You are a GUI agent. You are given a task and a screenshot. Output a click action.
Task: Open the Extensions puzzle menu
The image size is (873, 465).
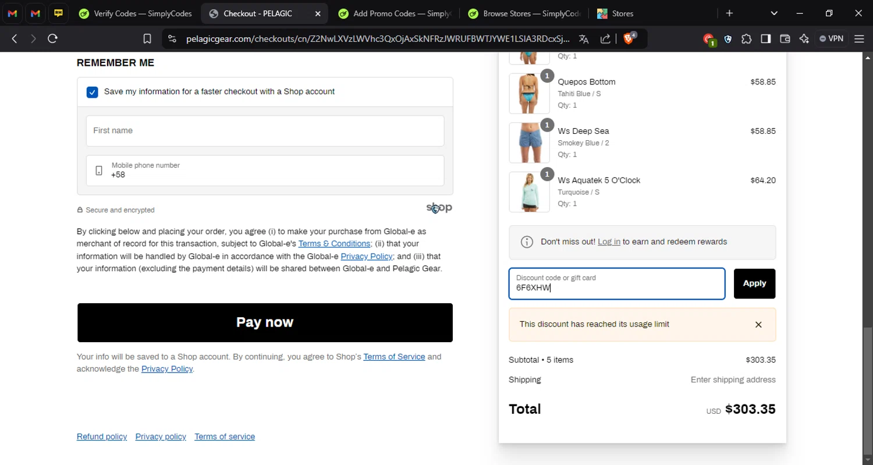747,39
